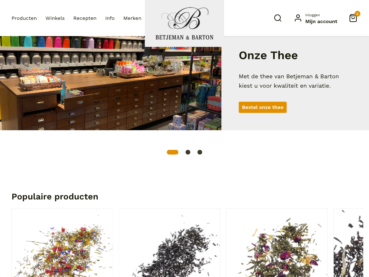Click the tea shop counter banner image
Image resolution: width=369 pixels, height=277 pixels.
[111, 83]
